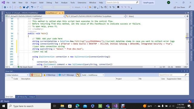
Task: Click the split editor plus icon
Action: click(187, 16)
